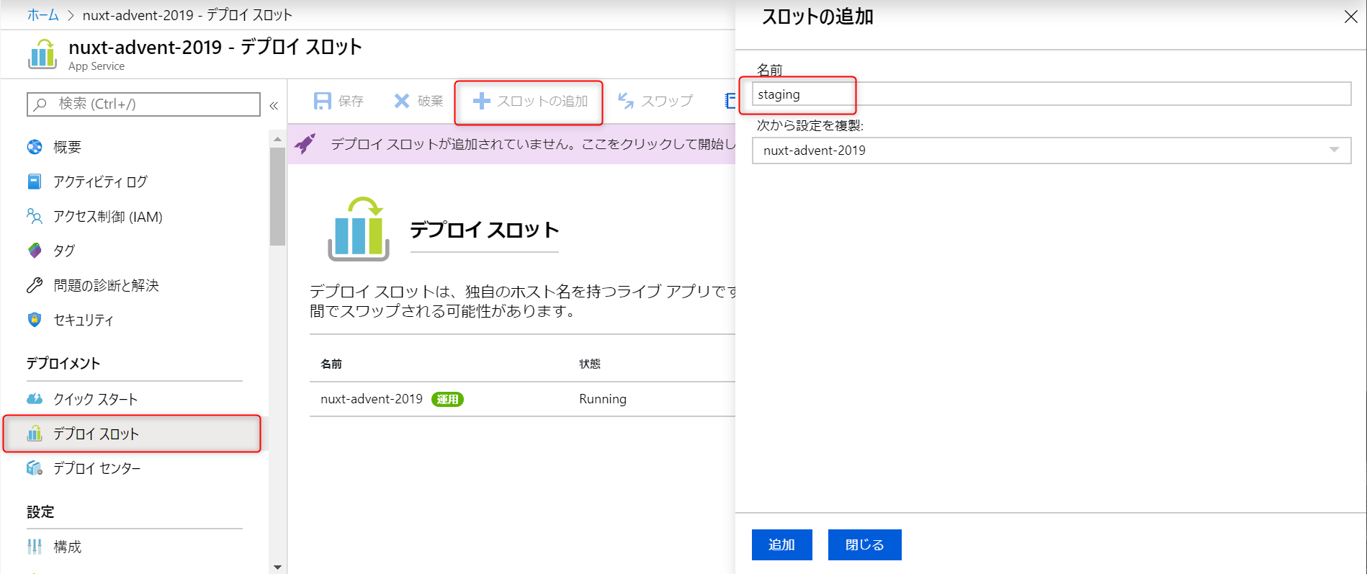Click the sidebar scrollbar thumb
This screenshot has width=1367, height=574.
coord(277,197)
